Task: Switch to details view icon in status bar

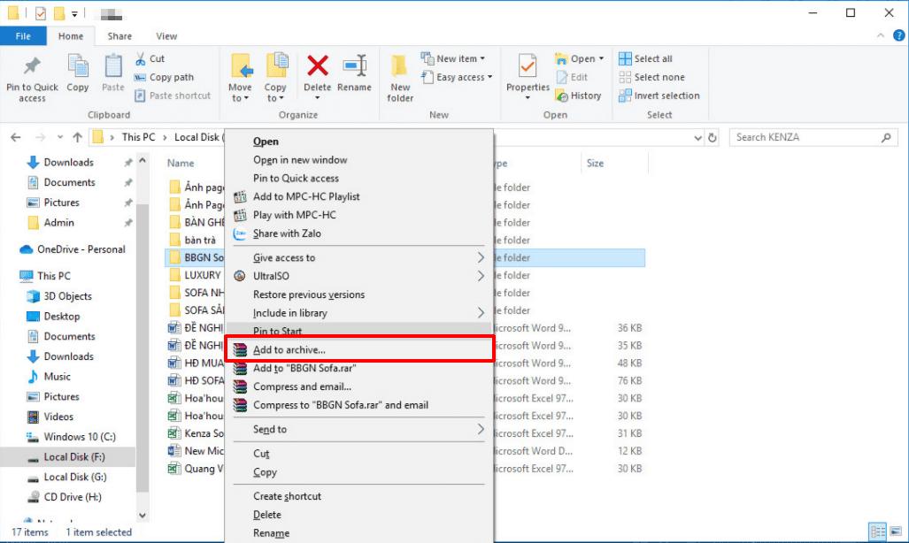Action: click(878, 531)
